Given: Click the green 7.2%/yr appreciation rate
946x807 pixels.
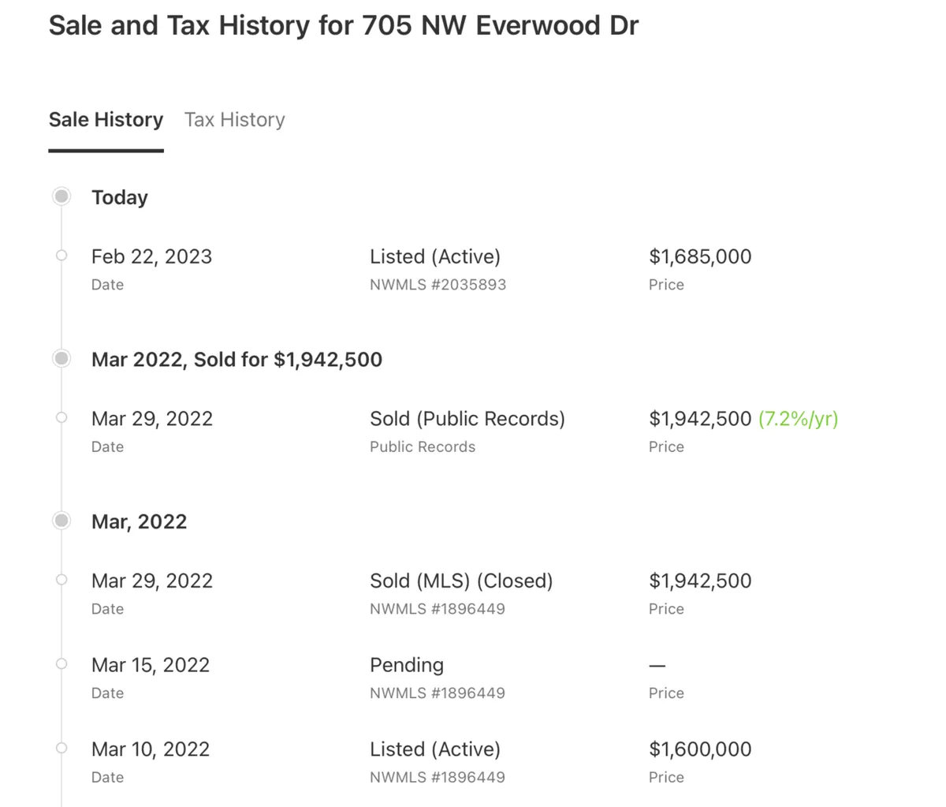Looking at the screenshot, I should pyautogui.click(x=798, y=419).
